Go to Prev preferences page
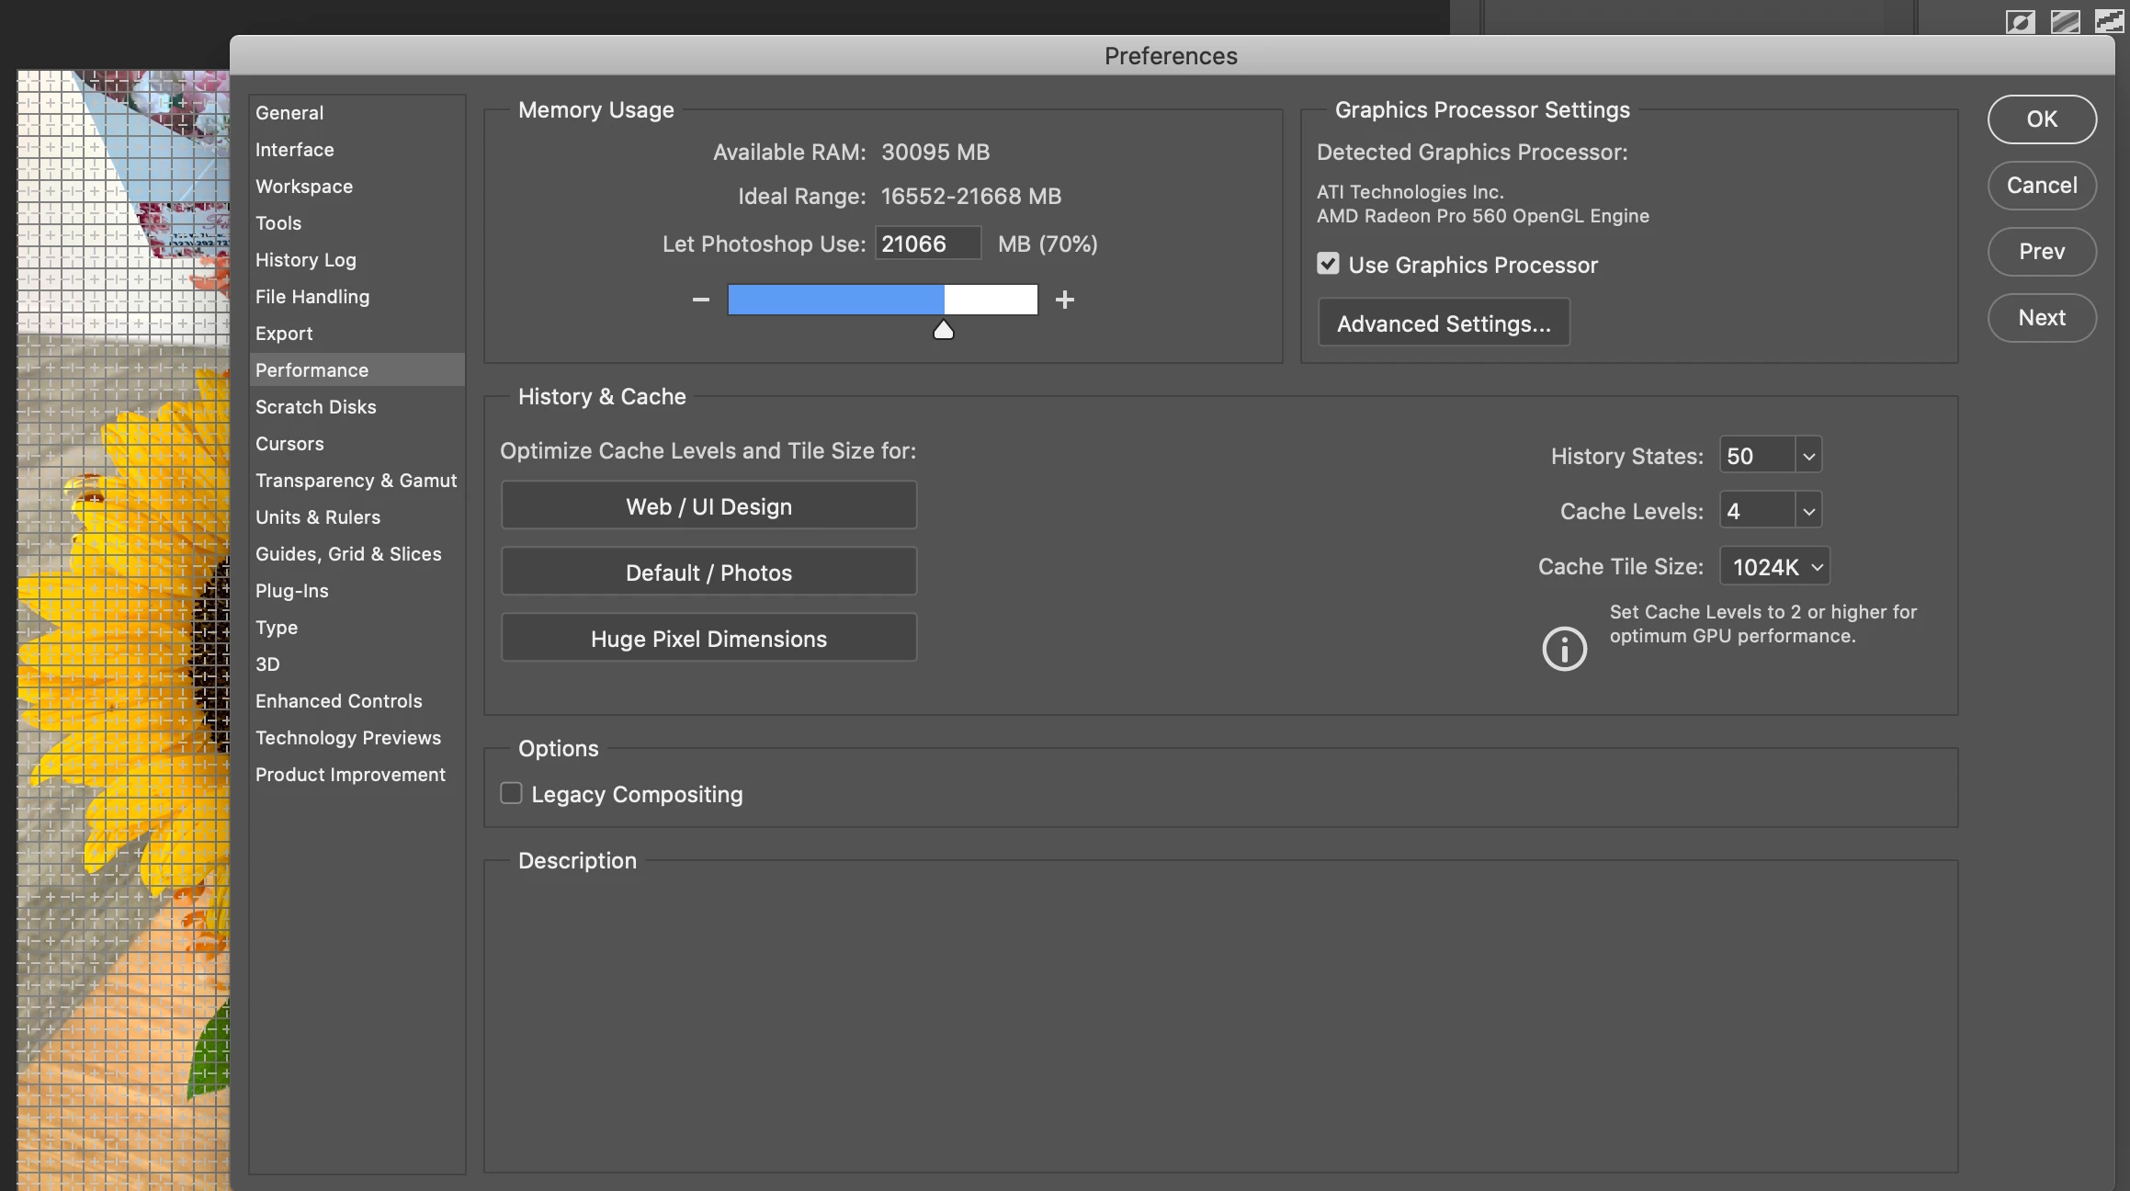 click(x=2042, y=252)
